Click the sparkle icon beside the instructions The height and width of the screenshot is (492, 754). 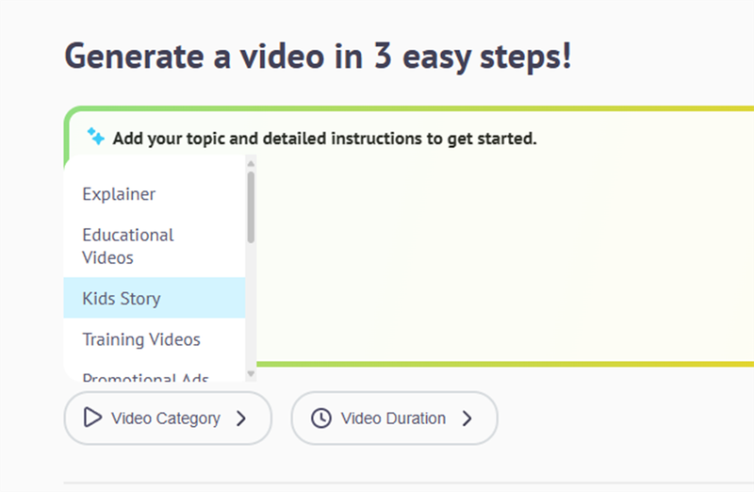coord(95,137)
